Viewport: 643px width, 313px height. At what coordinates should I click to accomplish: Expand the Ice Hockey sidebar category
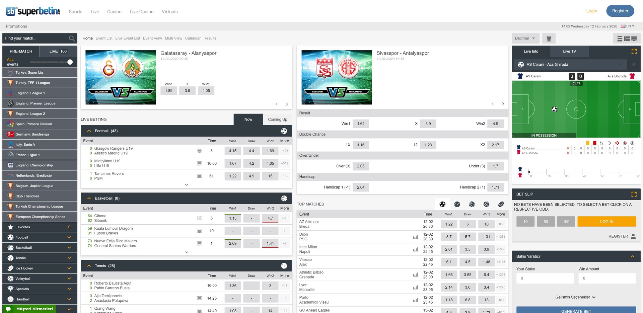[x=69, y=268]
